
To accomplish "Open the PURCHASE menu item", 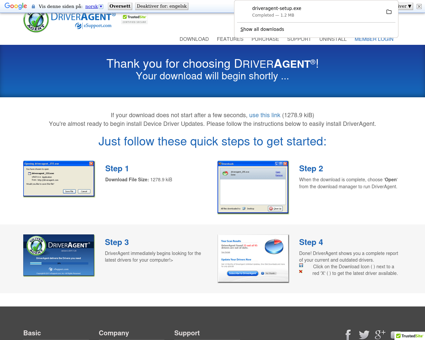I will [x=265, y=39].
